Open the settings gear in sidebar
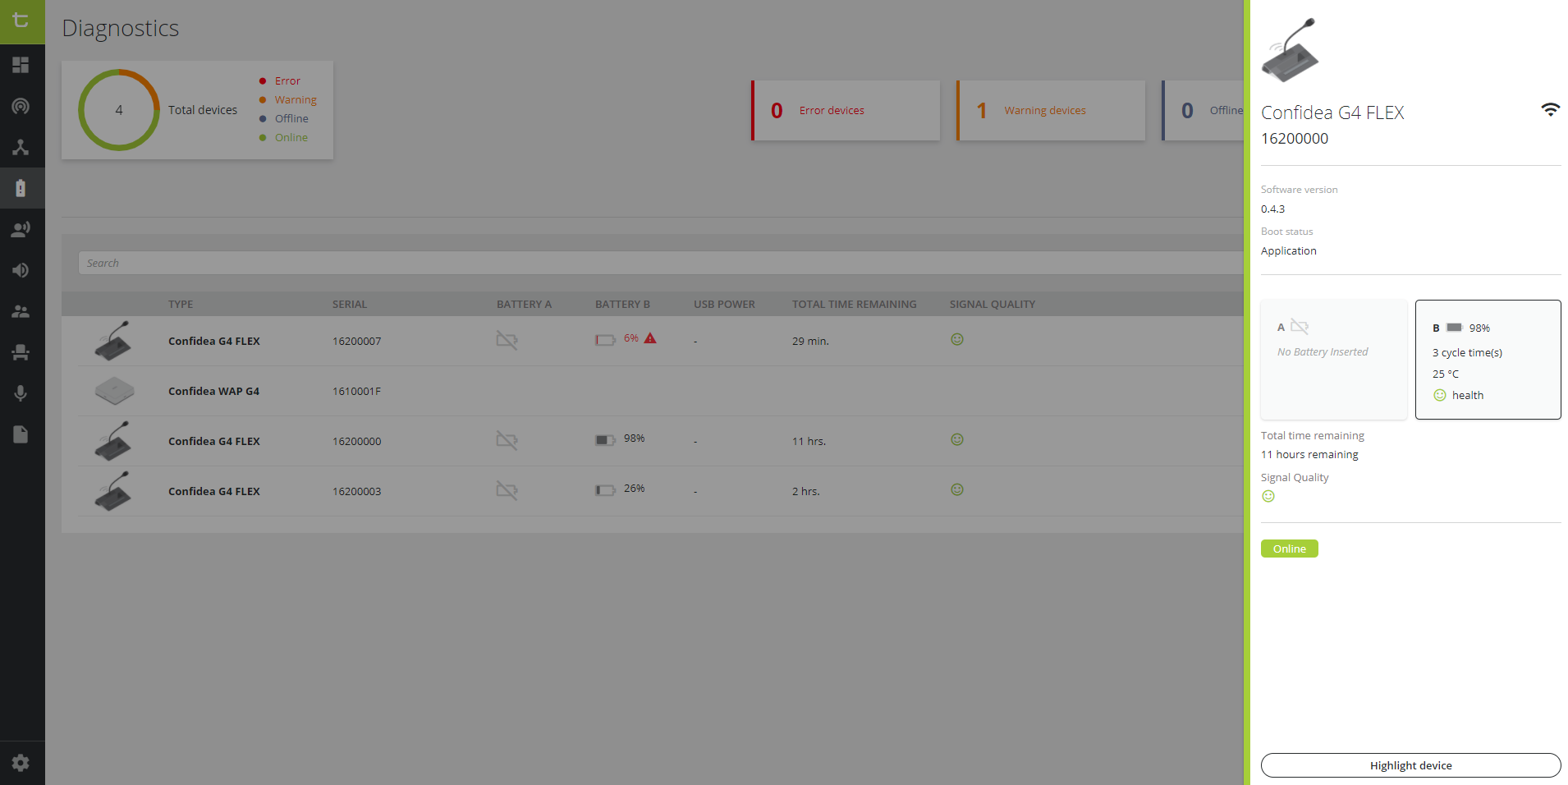The image size is (1568, 785). pos(21,763)
